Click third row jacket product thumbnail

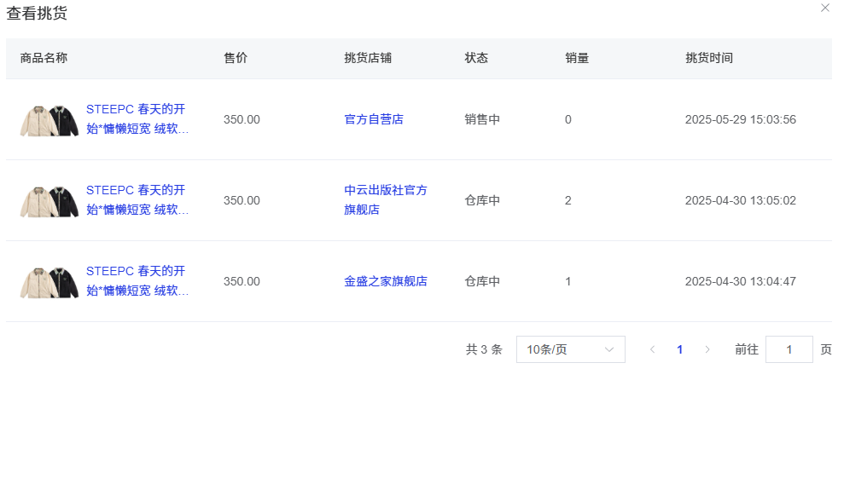click(49, 282)
